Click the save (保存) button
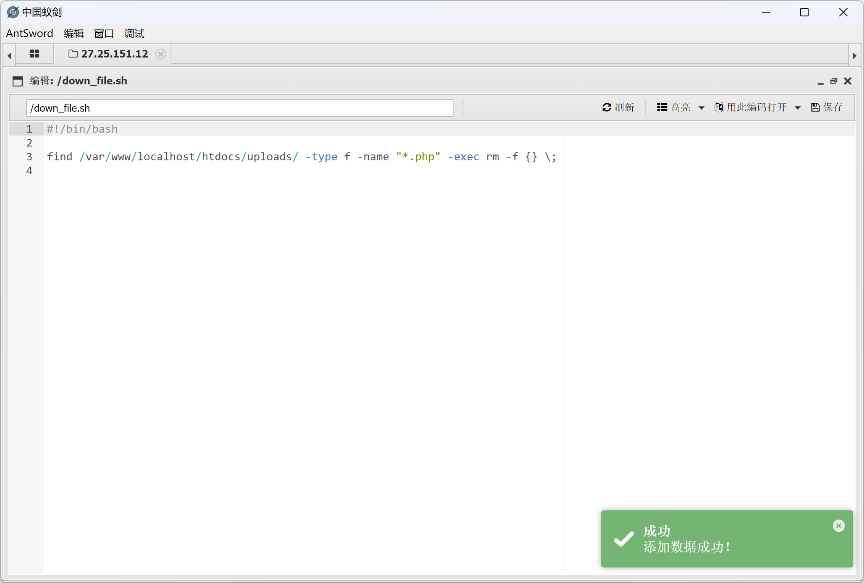864x583 pixels. 827,107
